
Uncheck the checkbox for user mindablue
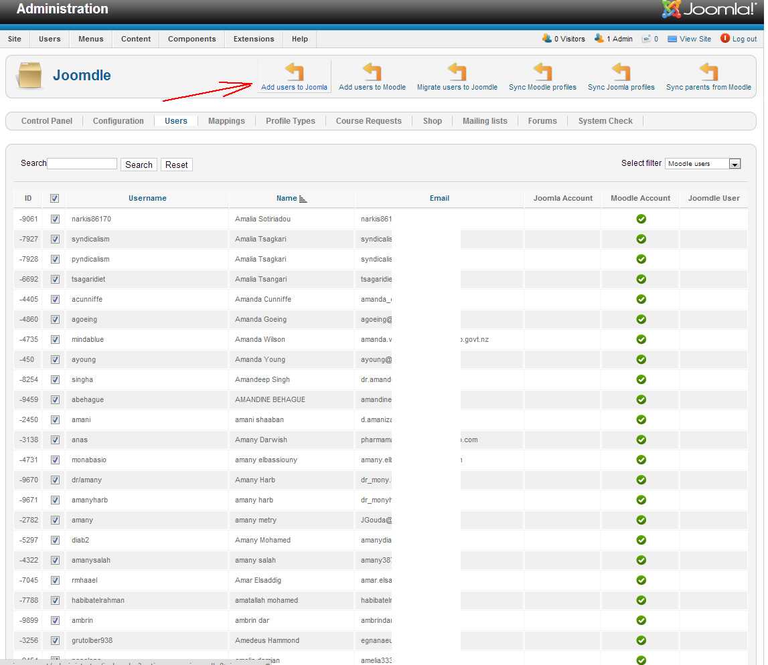[55, 339]
